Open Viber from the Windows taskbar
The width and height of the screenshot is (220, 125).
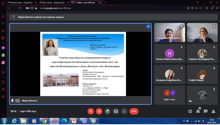pyautogui.click(x=84, y=121)
